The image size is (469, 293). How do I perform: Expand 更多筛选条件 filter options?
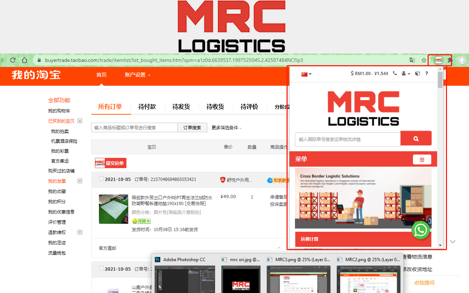(x=226, y=128)
